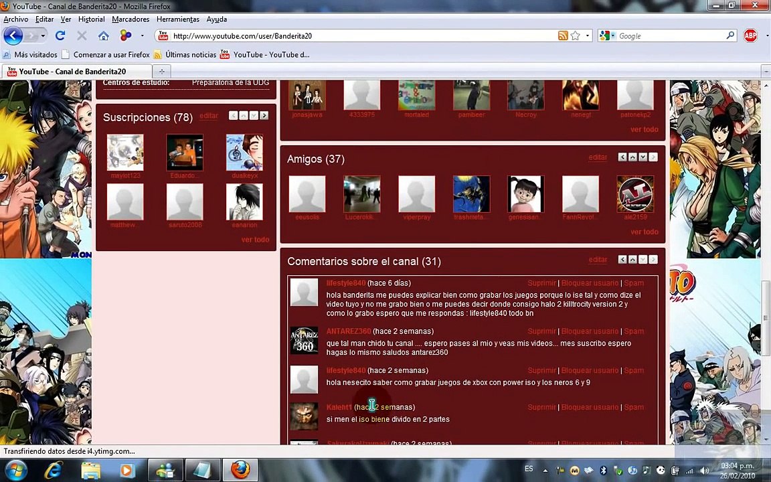The width and height of the screenshot is (771, 482).
Task: Open the panda antivirus tray icon
Action: click(661, 470)
